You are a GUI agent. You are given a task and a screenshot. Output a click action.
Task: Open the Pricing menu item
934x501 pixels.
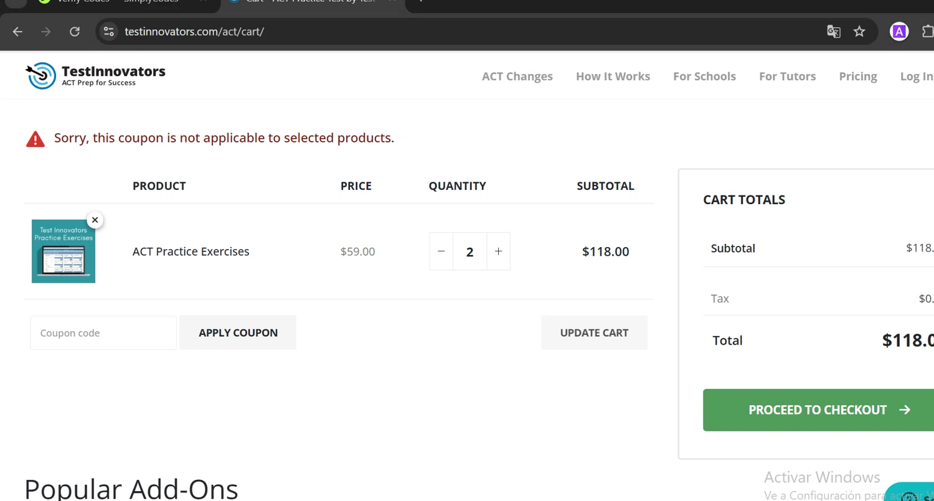tap(858, 77)
